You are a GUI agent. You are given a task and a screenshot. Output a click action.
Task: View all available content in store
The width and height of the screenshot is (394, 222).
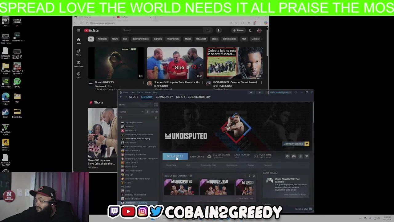[x=246, y=199]
